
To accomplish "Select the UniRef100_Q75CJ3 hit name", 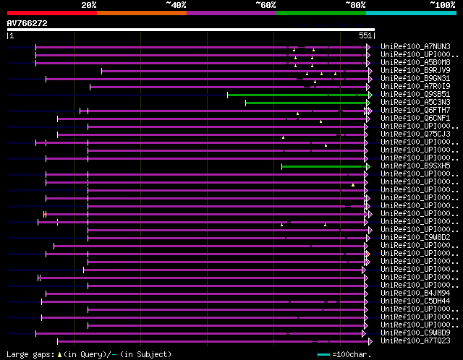I will [x=415, y=134].
